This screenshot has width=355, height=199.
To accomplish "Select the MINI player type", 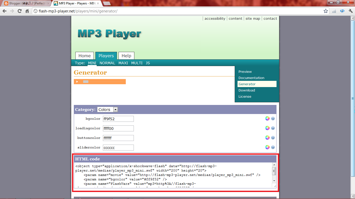I will (92, 63).
